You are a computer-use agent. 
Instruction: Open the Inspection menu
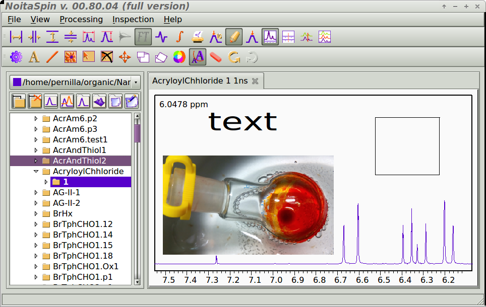(133, 20)
